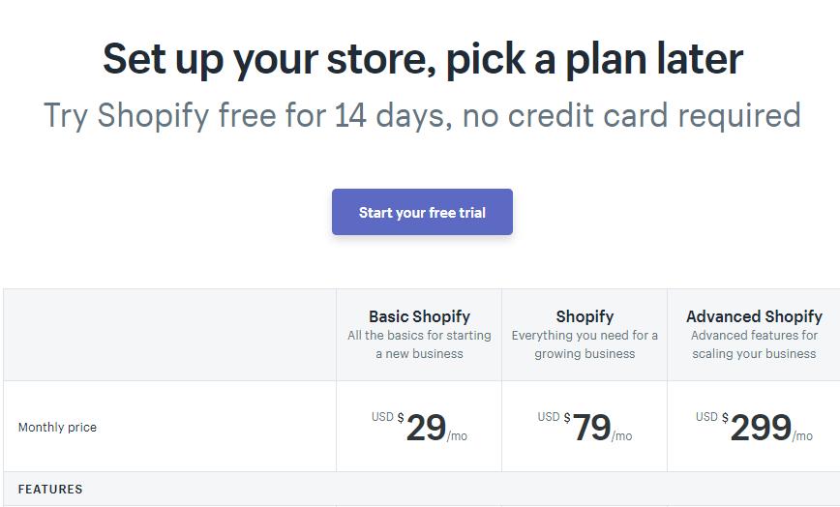Click the /mo suffix after 79
Image resolution: width=840 pixels, height=507 pixels.
[x=622, y=436]
